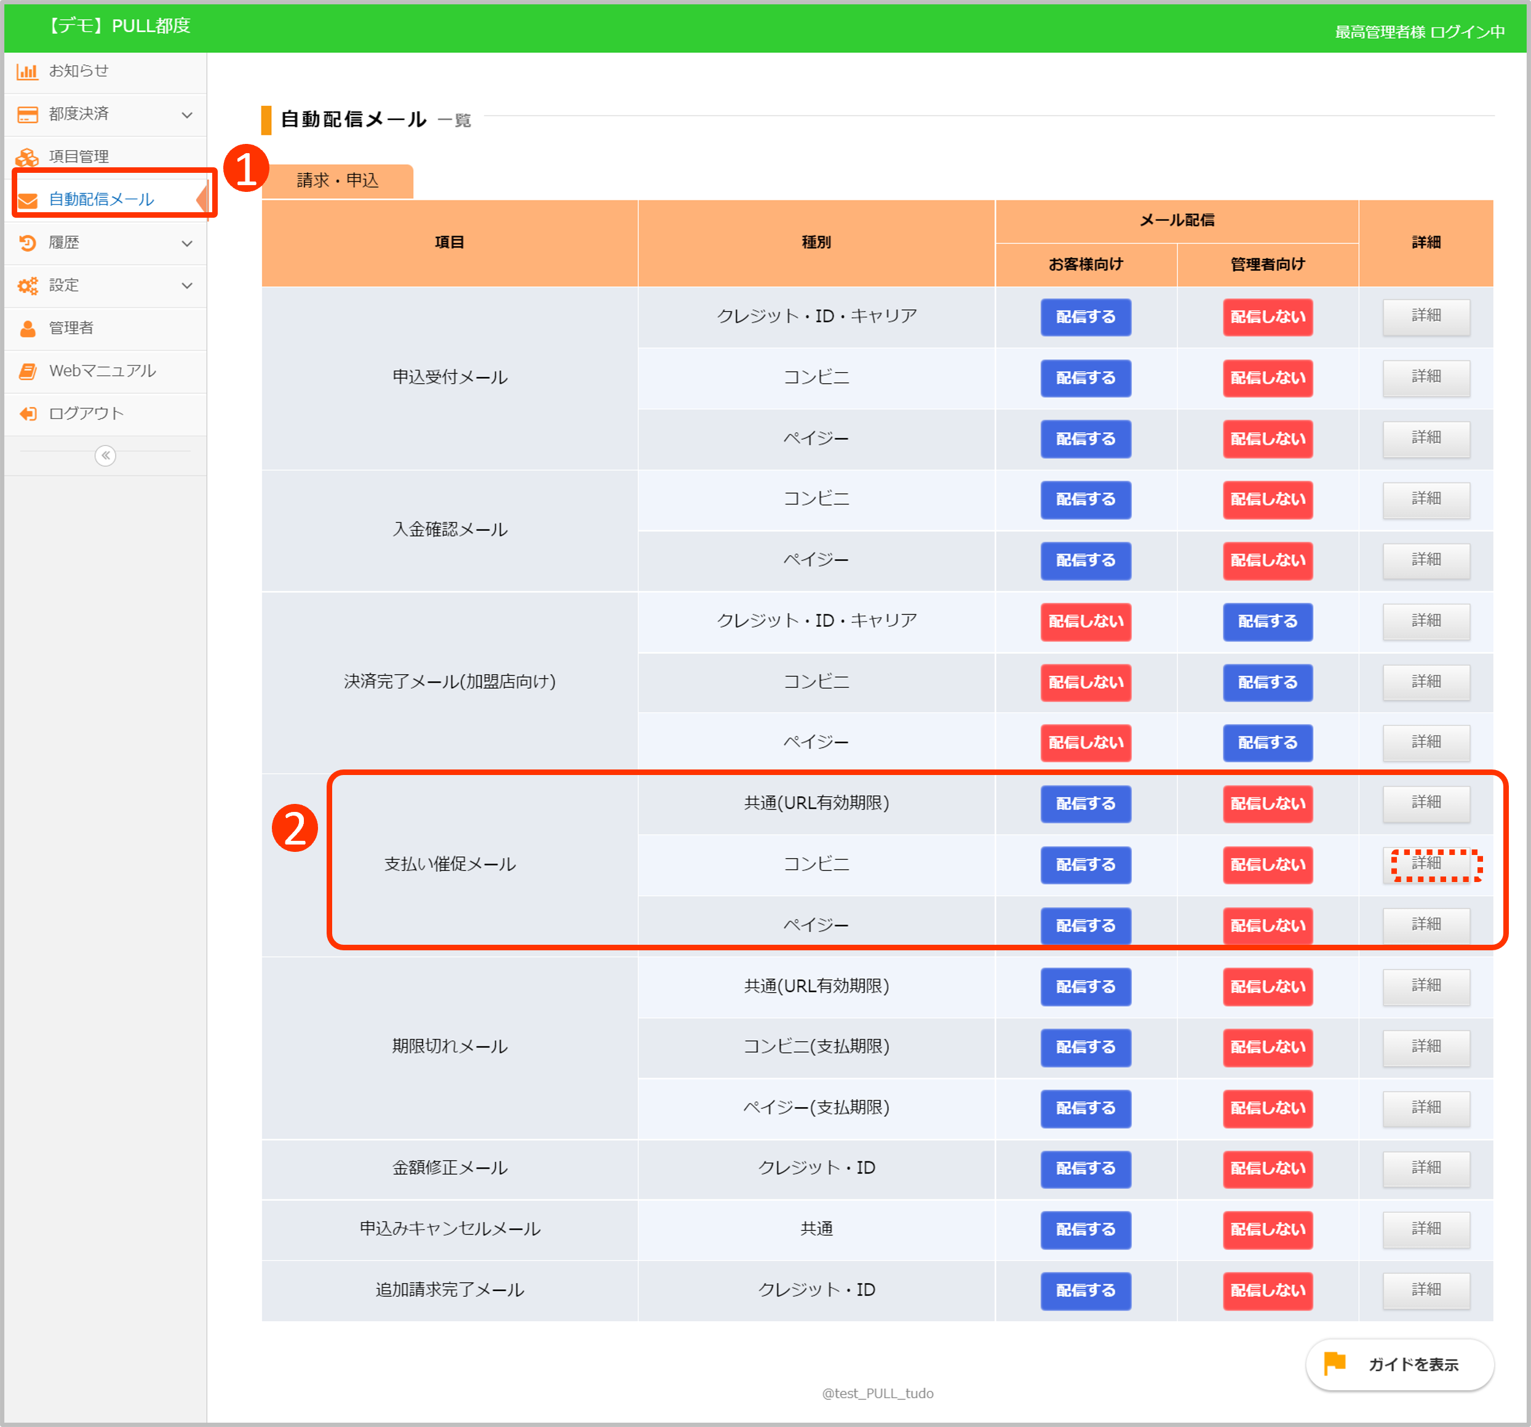1531x1427 pixels.
Task: Click the 都度決済 credit card icon
Action: click(x=27, y=115)
